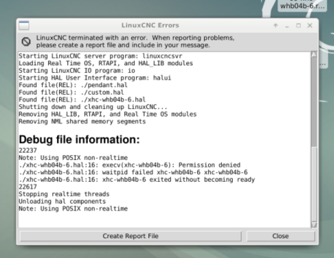Viewport: 334px width, 258px height.
Task: Click the scrollbar up arrow
Action: point(314,54)
